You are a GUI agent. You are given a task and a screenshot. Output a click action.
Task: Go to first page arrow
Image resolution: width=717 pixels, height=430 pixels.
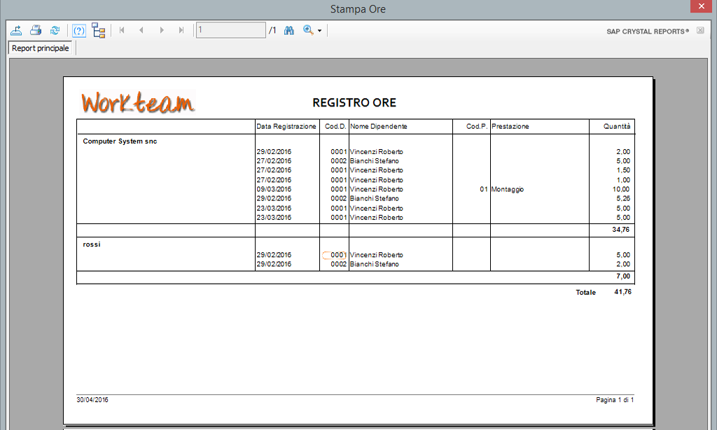122,30
